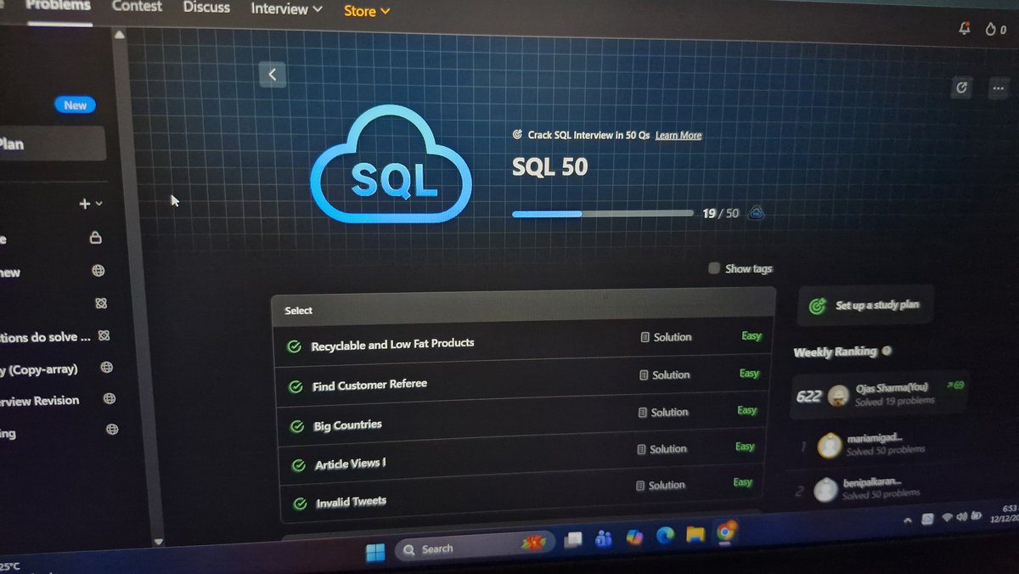Expand the Store dropdown
1019x574 pixels.
[365, 11]
